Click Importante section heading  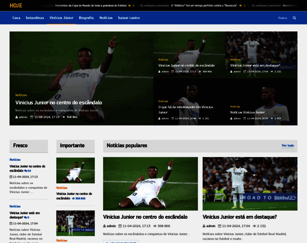[72, 145]
